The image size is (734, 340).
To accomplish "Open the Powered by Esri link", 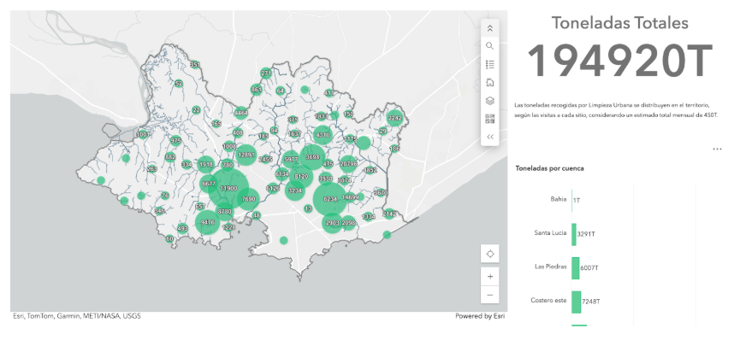I will (480, 316).
